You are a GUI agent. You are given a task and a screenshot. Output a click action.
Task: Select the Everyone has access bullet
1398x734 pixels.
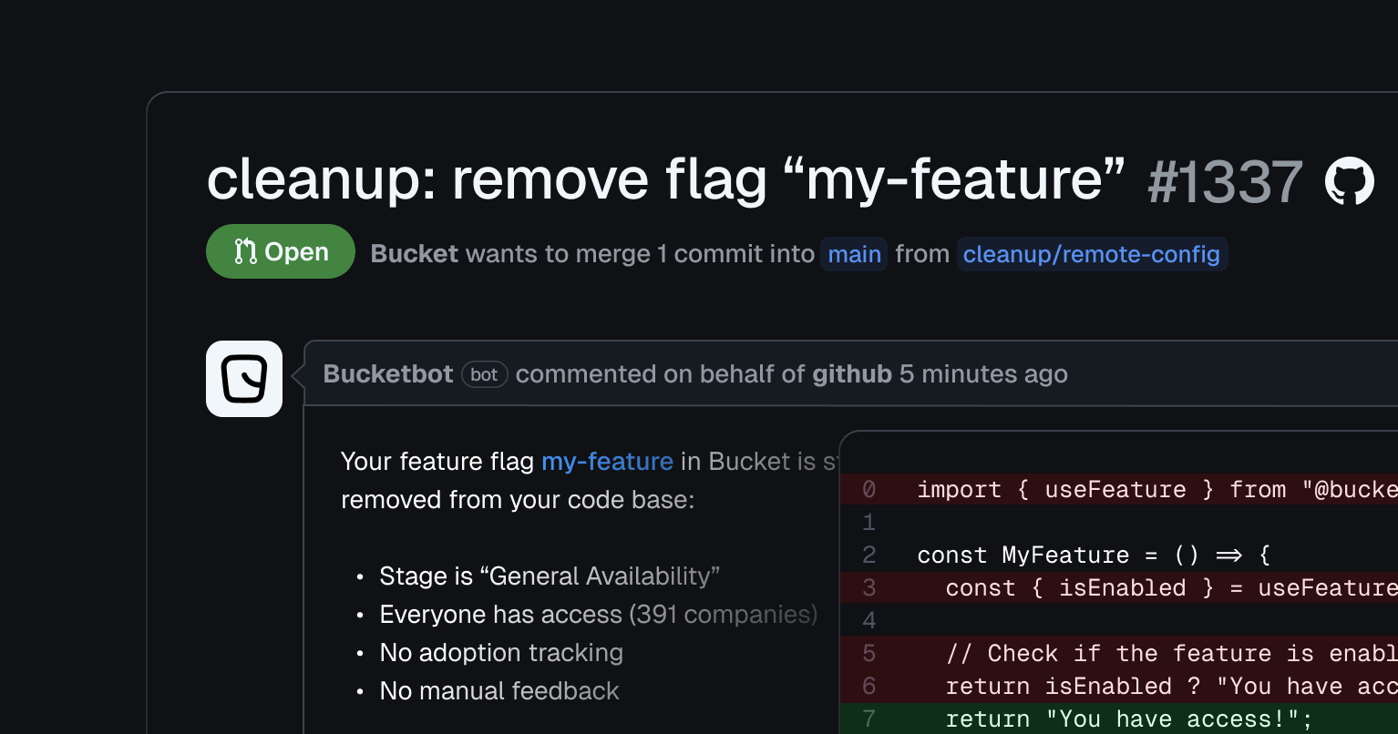point(599,615)
